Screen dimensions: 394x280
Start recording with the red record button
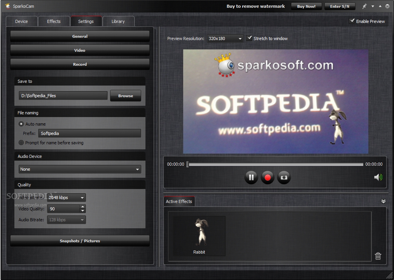click(x=268, y=177)
